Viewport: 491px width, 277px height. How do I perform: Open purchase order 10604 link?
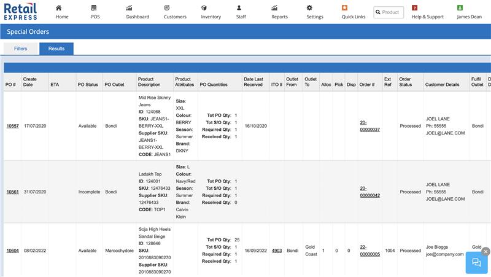click(x=12, y=251)
